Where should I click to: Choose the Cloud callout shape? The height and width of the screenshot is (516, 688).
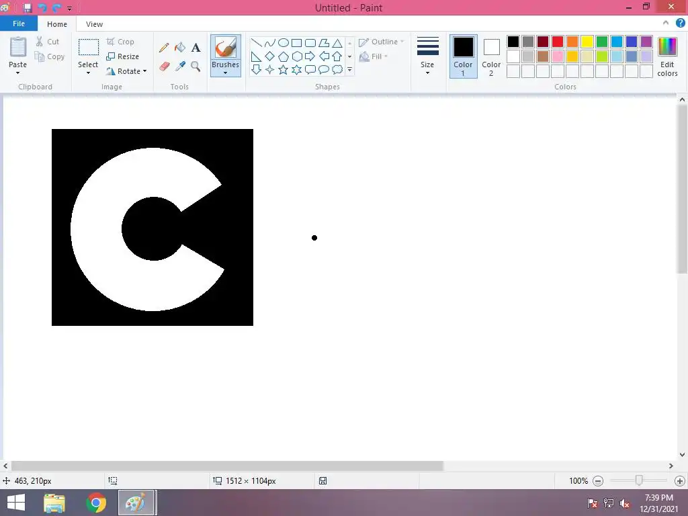(x=337, y=69)
